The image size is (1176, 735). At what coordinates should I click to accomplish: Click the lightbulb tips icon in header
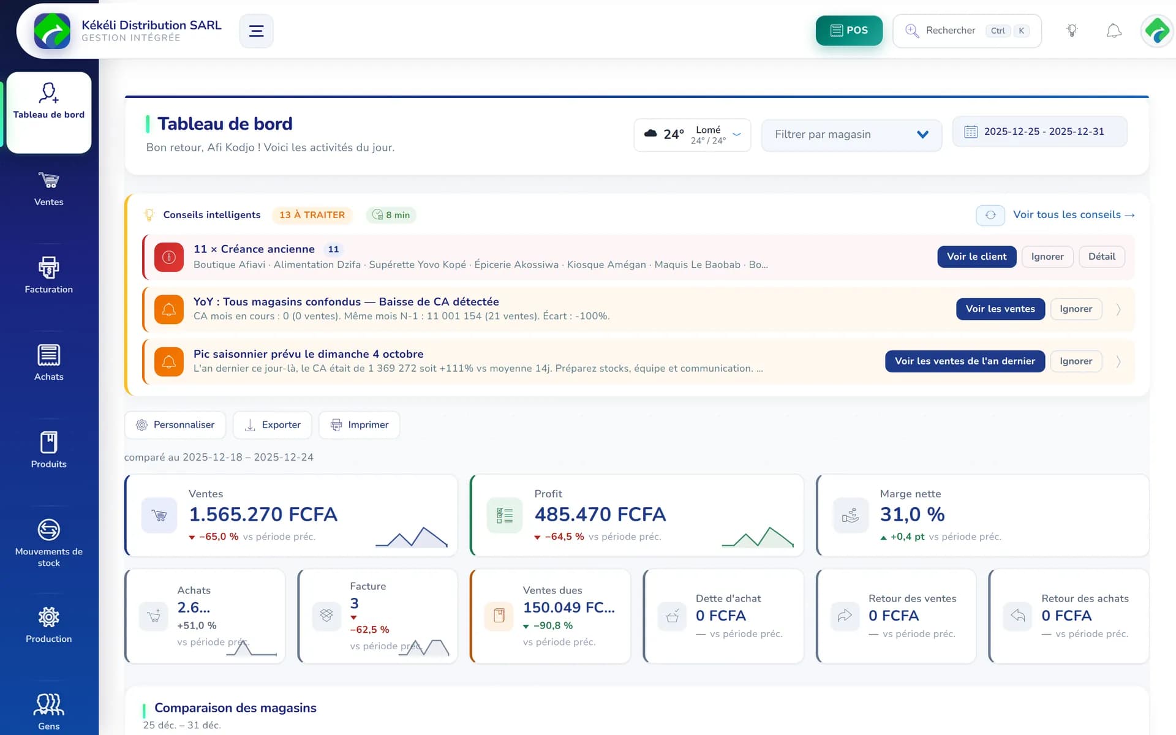click(x=1071, y=31)
